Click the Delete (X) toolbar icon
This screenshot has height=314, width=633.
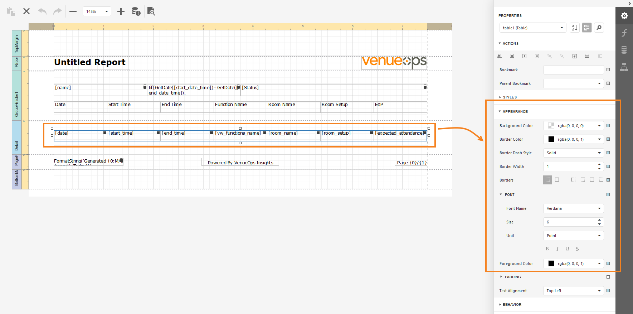[x=26, y=11]
